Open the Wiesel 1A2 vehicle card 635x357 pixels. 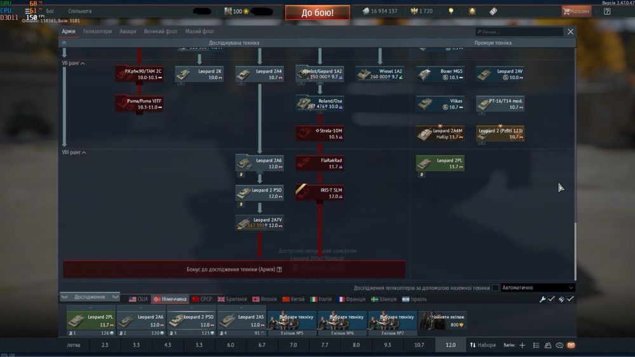pos(380,74)
